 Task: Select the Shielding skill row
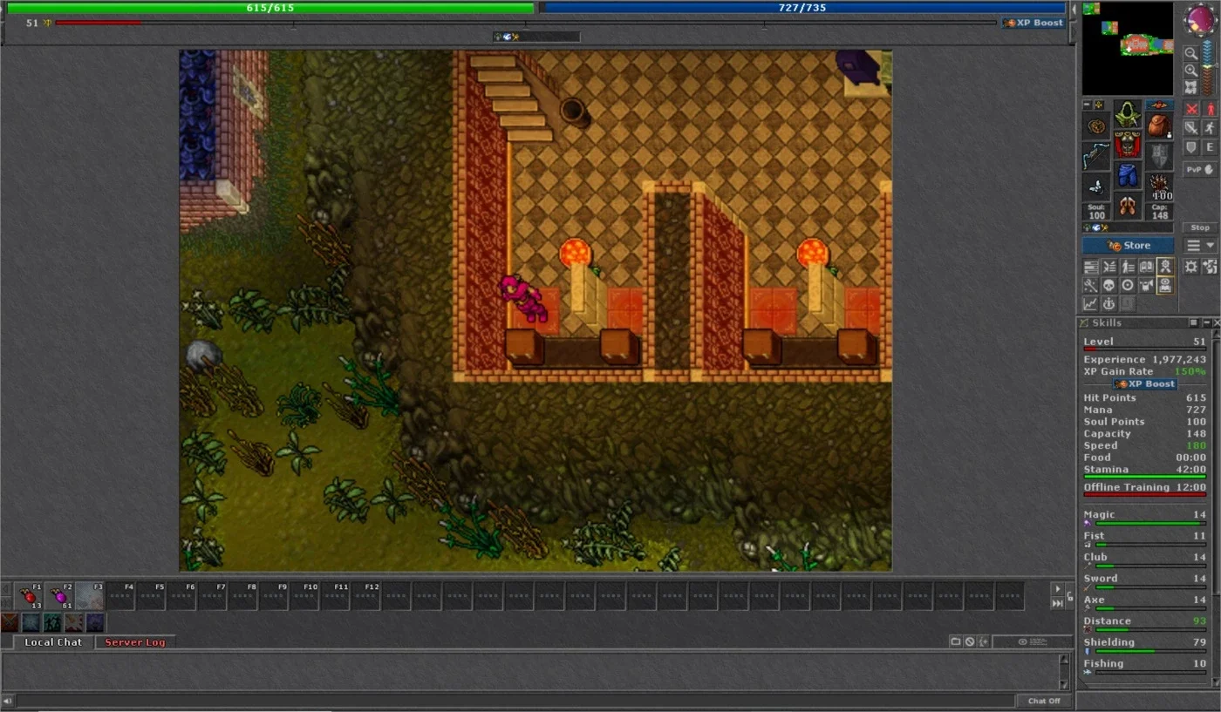click(x=1145, y=645)
